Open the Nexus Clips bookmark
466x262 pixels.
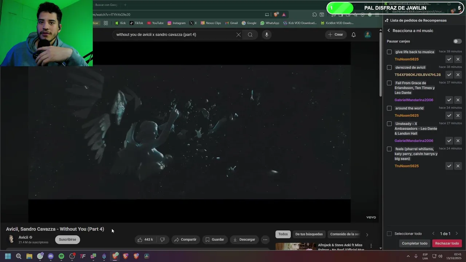210,23
